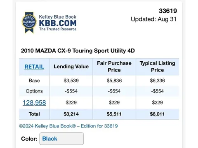Click the Lending Value total $3,214
The width and height of the screenshot is (198, 148).
(71, 114)
